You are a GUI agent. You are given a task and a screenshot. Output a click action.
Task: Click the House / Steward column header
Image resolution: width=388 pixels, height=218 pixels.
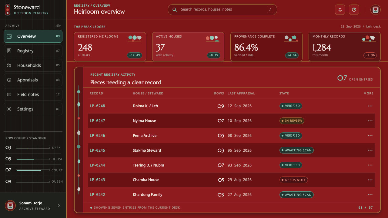148,94
